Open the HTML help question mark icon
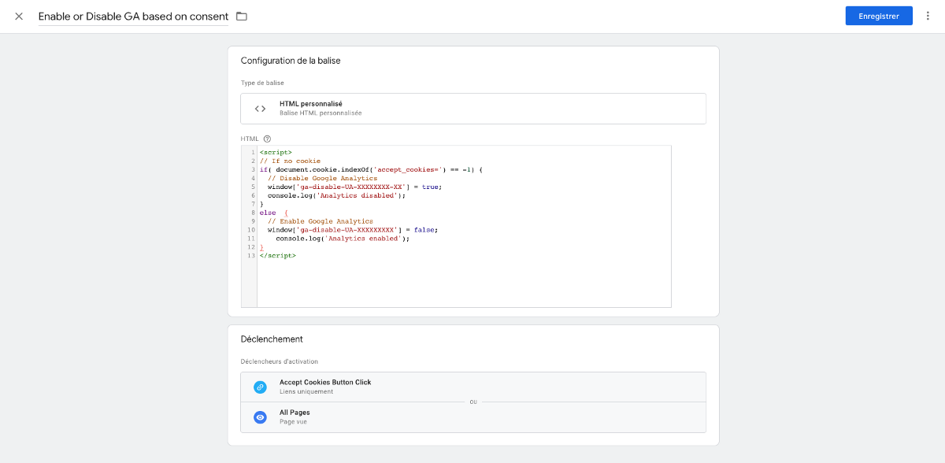This screenshot has width=945, height=463. click(267, 139)
